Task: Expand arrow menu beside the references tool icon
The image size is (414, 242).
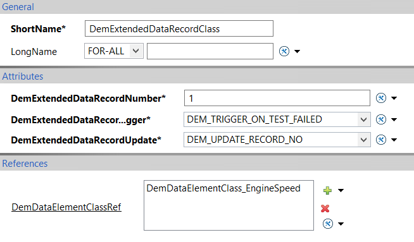Action: click(x=341, y=224)
